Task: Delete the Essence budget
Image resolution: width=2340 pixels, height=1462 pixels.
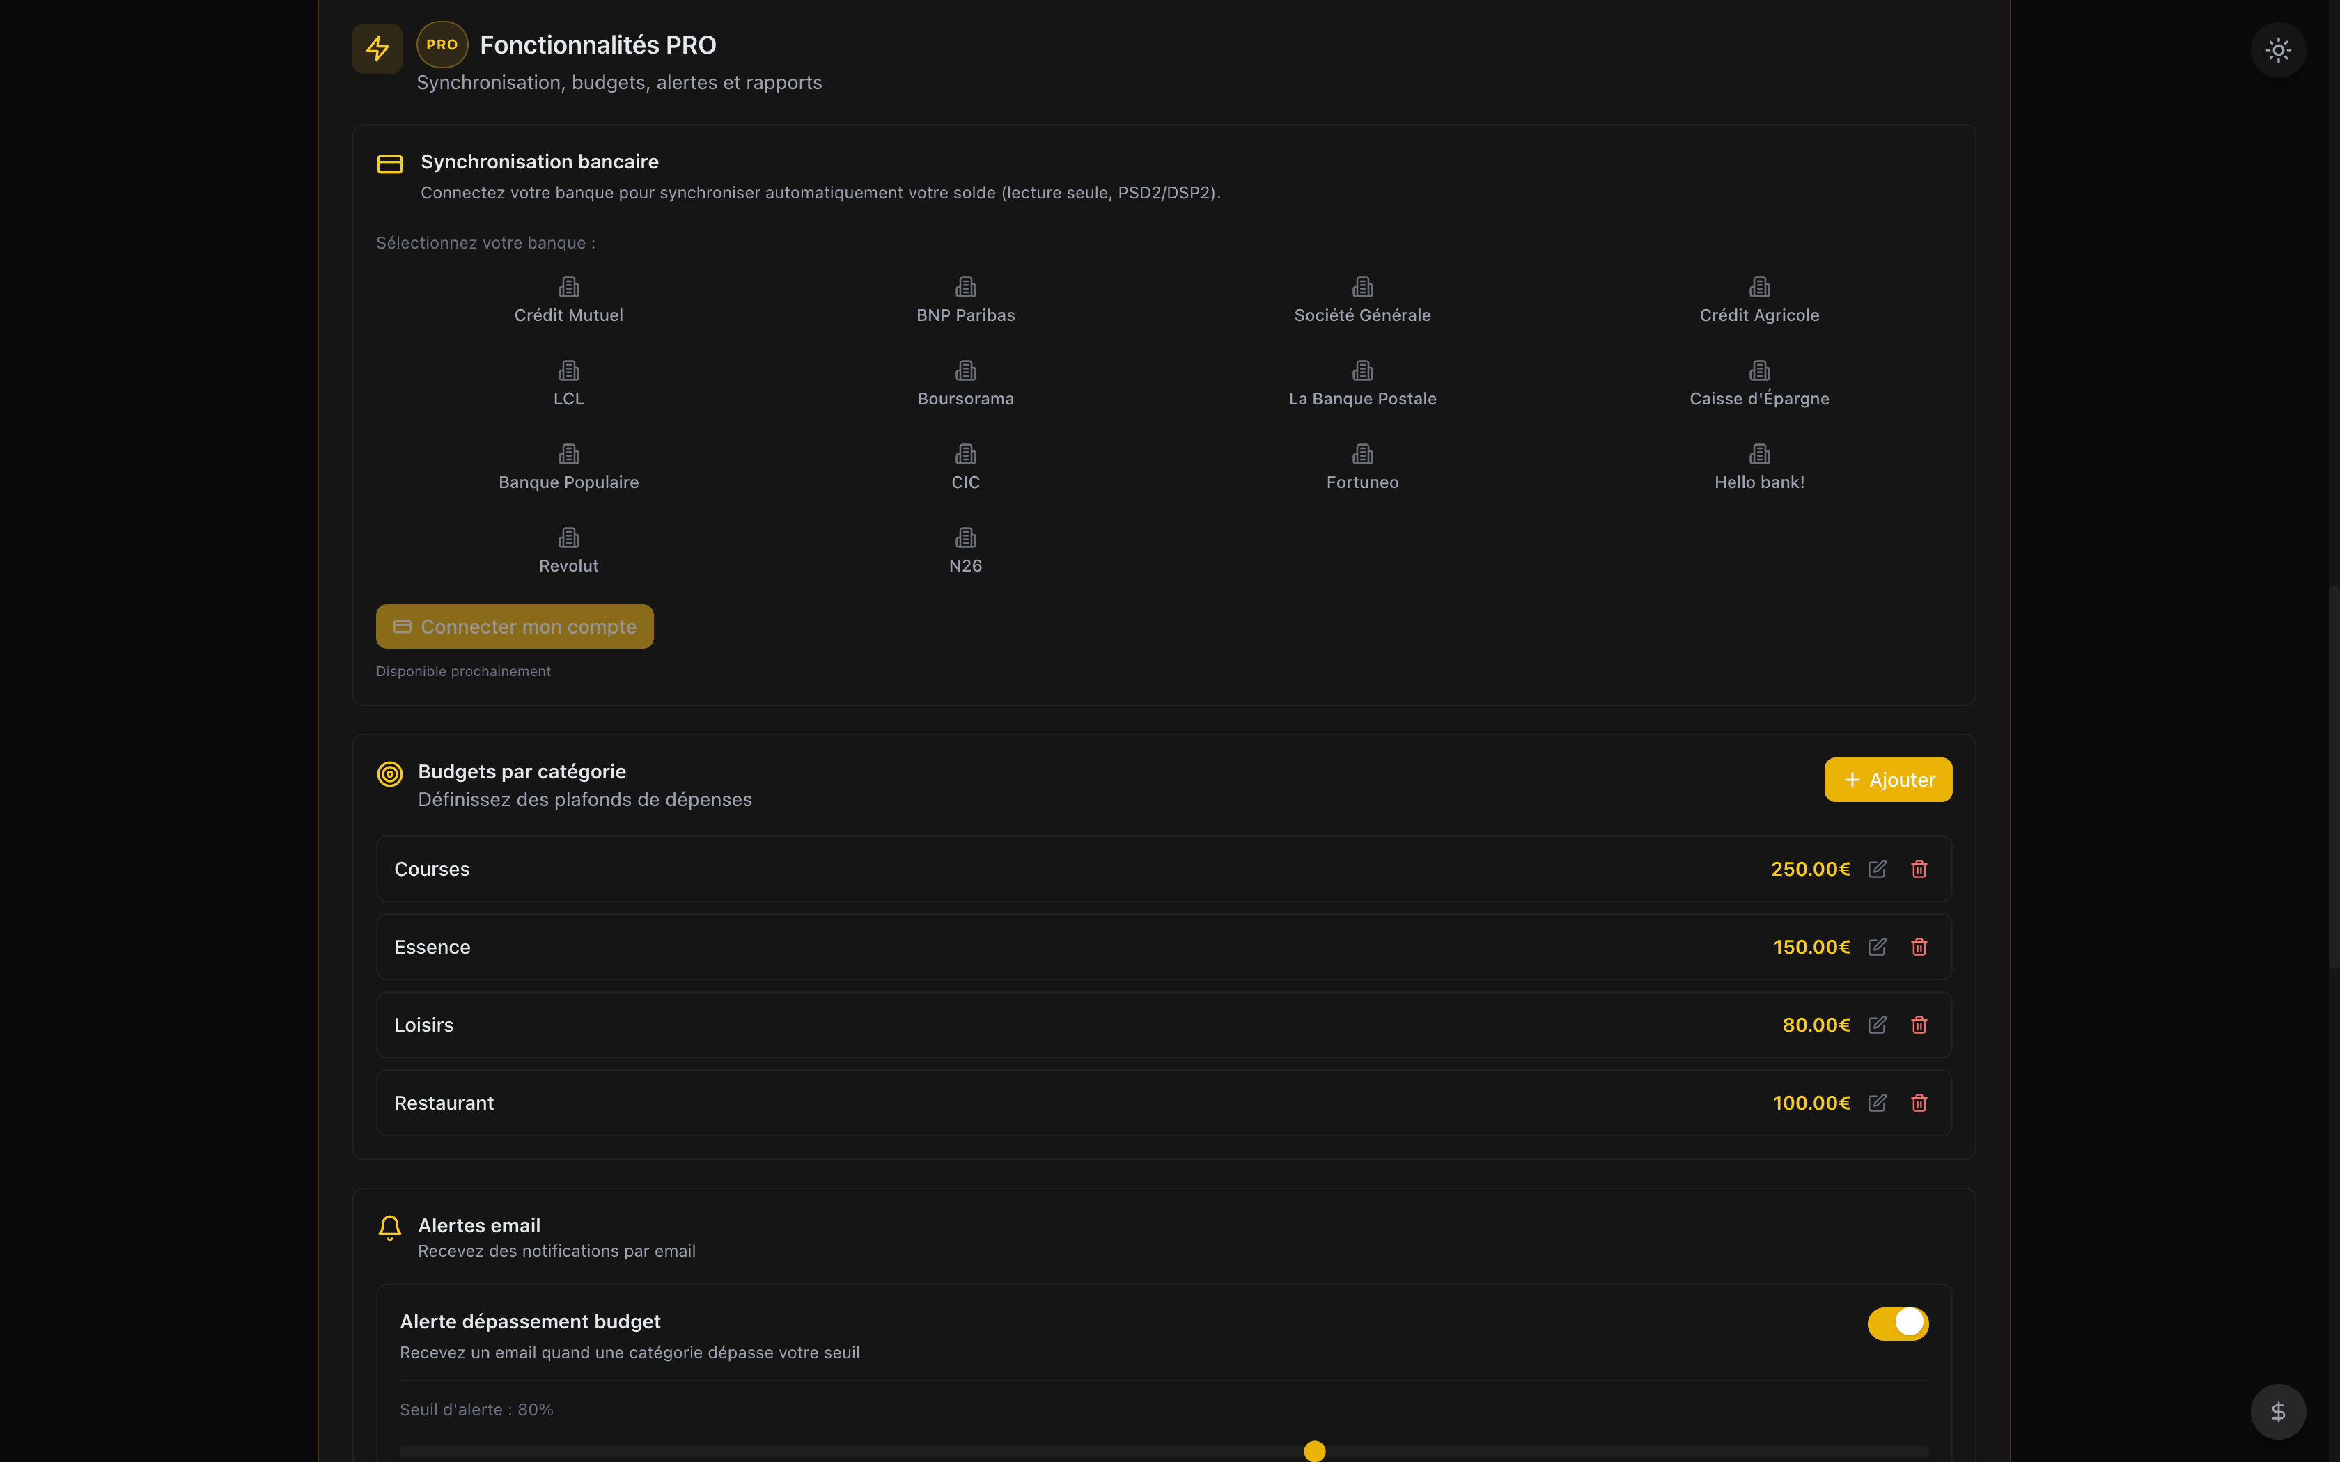Action: click(1919, 947)
